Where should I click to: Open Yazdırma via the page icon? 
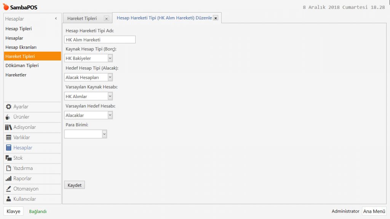click(8, 168)
